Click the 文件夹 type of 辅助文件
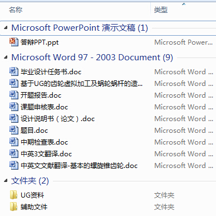This screenshot has width=216, height=216. click(164, 207)
